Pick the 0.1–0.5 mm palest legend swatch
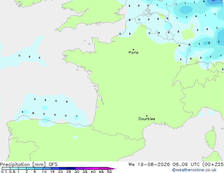The height and width of the screenshot is (173, 224). [6, 168]
